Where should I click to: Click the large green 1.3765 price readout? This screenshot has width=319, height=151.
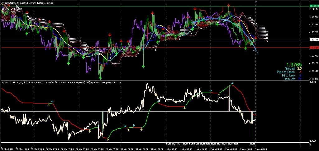tap(295, 65)
